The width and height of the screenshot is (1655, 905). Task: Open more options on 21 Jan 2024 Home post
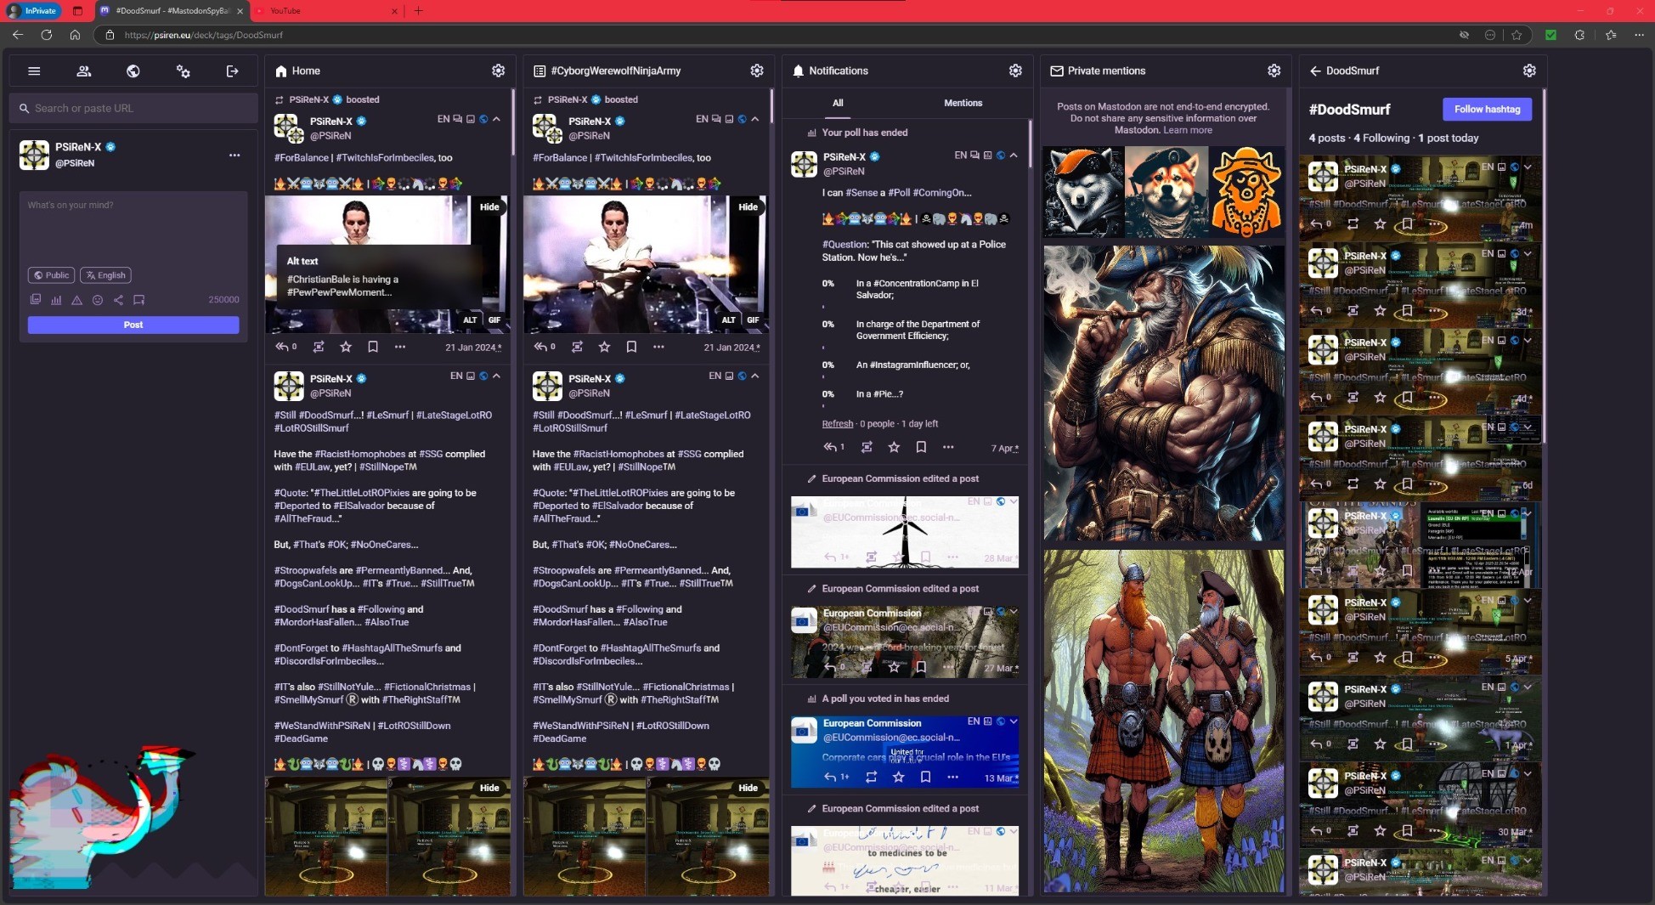400,347
